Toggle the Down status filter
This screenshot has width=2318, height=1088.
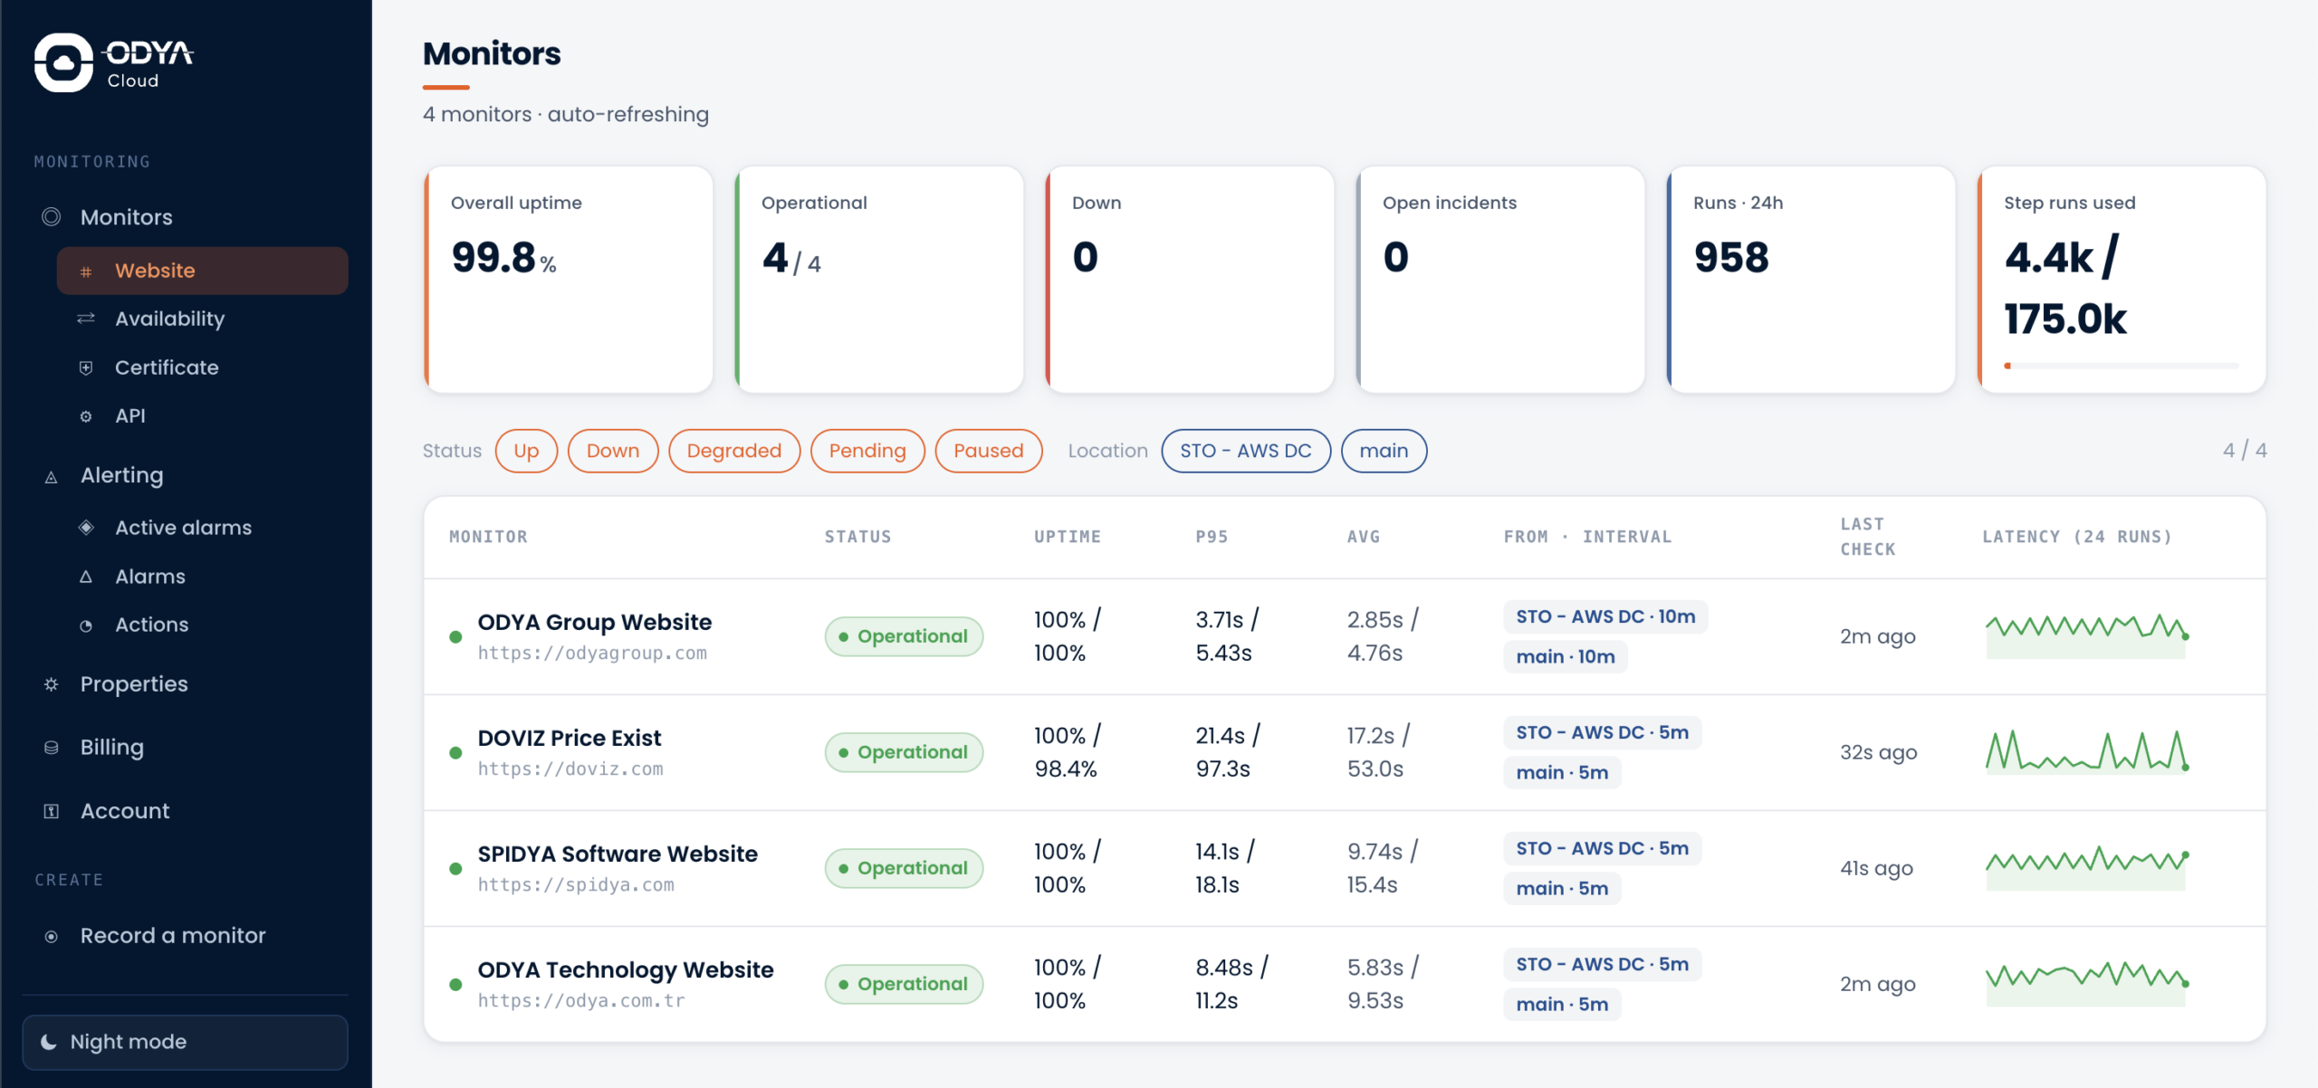click(x=613, y=451)
